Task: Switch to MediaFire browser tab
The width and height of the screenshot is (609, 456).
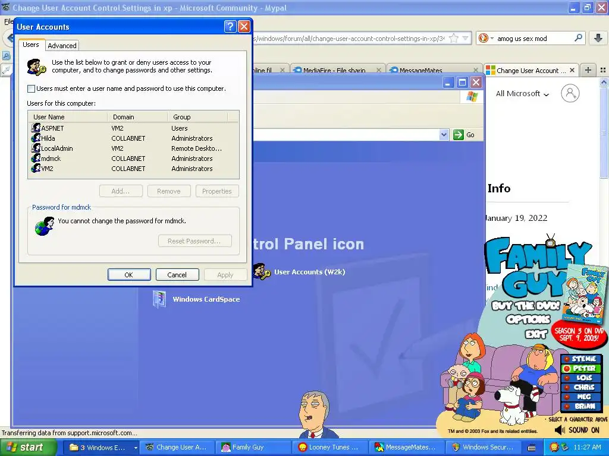Action: [x=337, y=70]
